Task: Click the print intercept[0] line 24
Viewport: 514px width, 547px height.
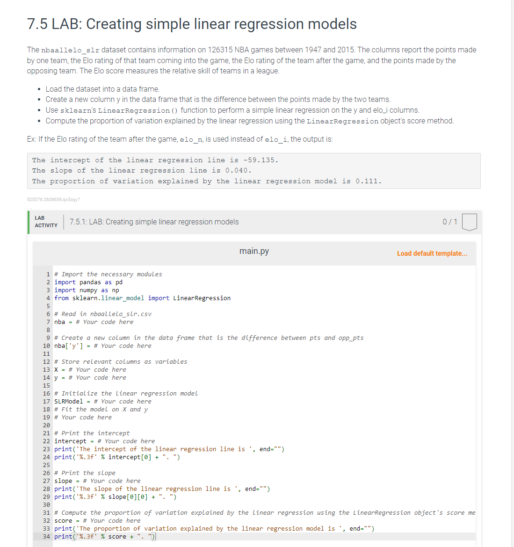Action: [x=117, y=457]
